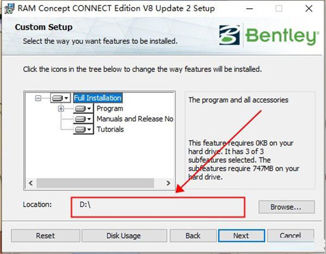This screenshot has height=254, width=326.
Task: Click the Tutorials feature drive icon
Action: pos(80,129)
